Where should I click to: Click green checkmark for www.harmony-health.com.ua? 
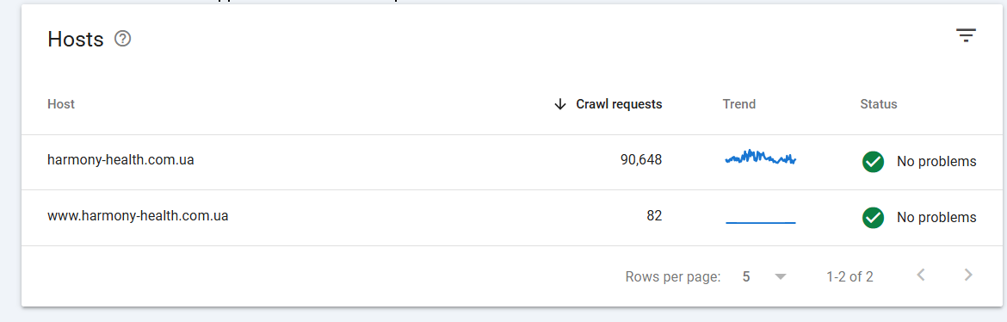pyautogui.click(x=873, y=218)
